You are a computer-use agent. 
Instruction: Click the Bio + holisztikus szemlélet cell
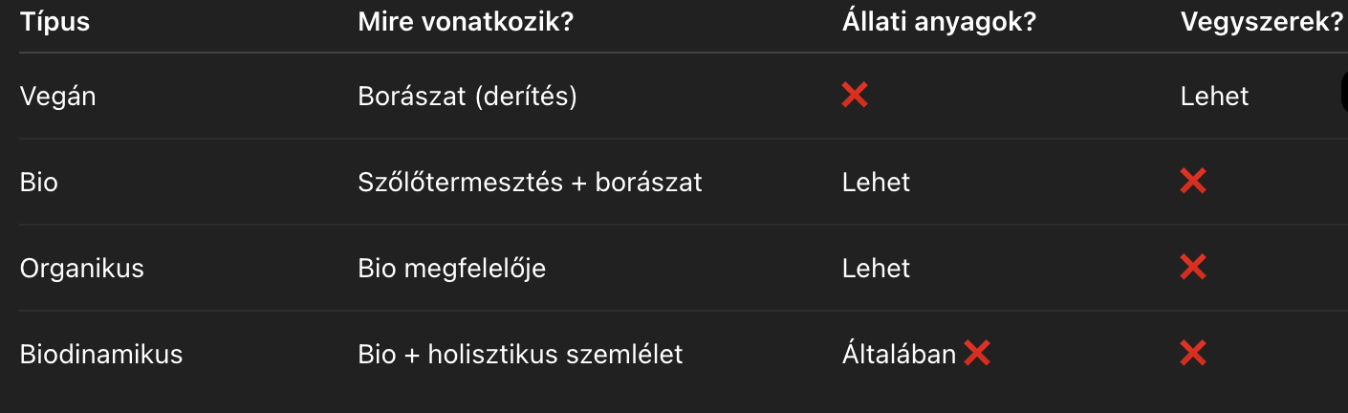click(520, 355)
